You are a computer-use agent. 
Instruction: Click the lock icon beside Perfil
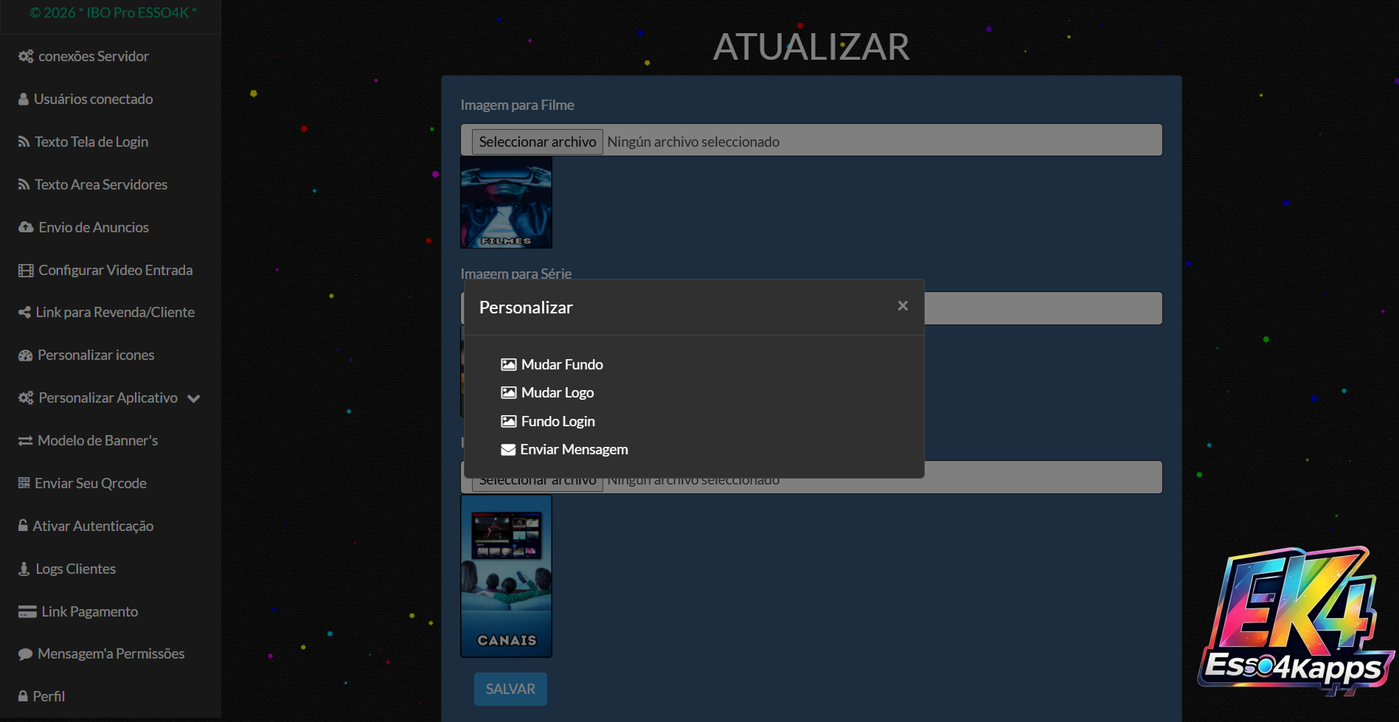coord(23,695)
